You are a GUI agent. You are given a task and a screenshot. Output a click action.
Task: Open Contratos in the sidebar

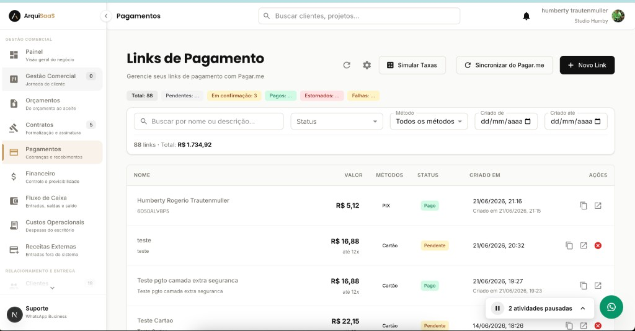click(x=52, y=128)
